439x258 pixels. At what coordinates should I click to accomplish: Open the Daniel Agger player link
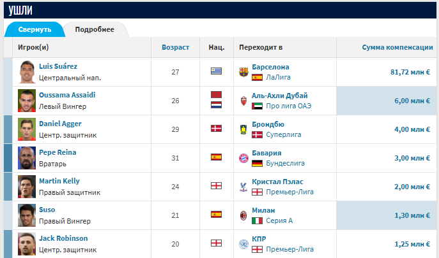[x=60, y=124]
